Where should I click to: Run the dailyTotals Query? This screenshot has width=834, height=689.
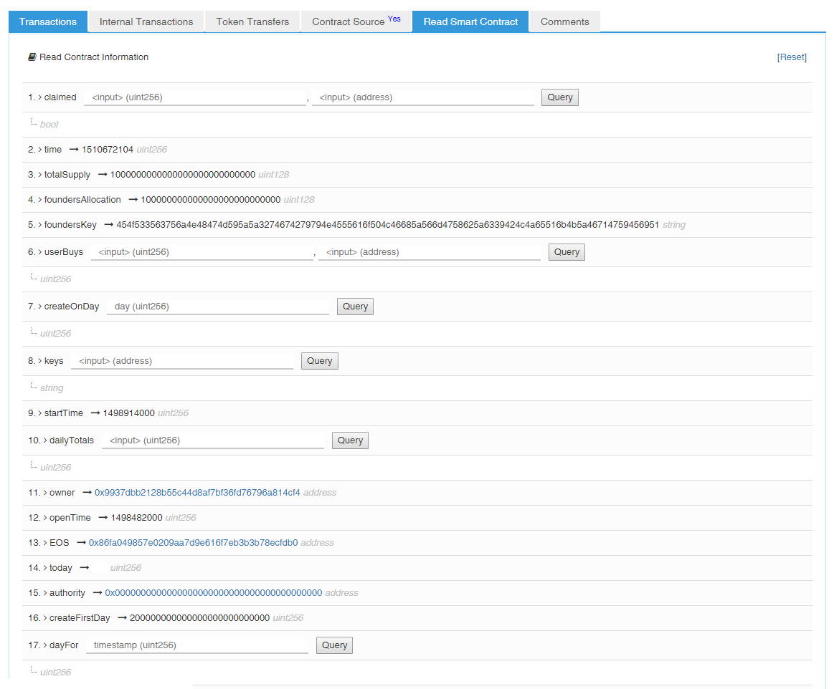click(351, 440)
